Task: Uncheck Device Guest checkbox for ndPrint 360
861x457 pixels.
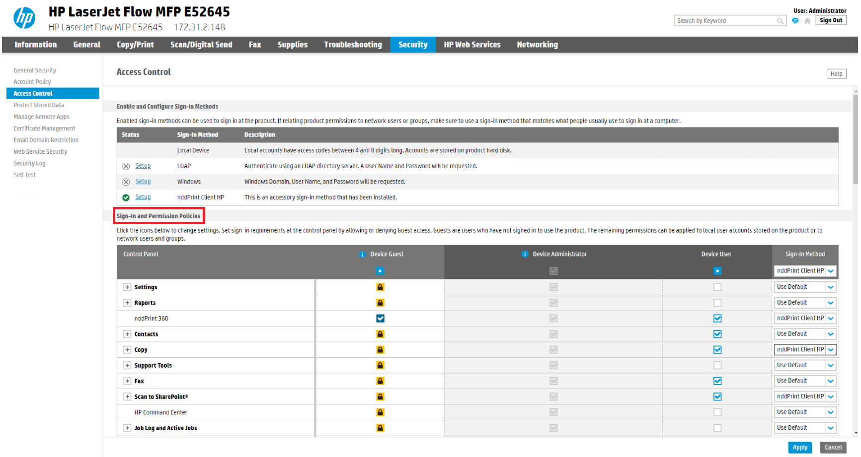Action: [380, 319]
